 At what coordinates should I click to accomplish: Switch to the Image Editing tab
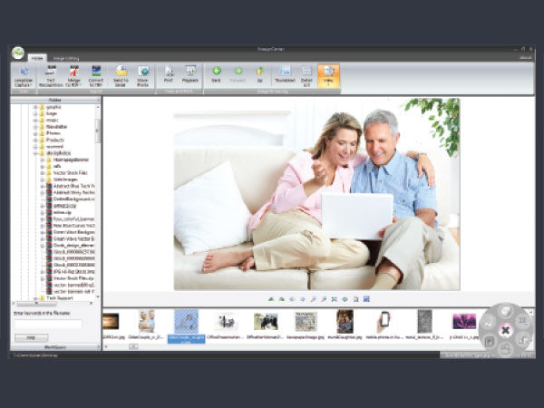tap(66, 57)
